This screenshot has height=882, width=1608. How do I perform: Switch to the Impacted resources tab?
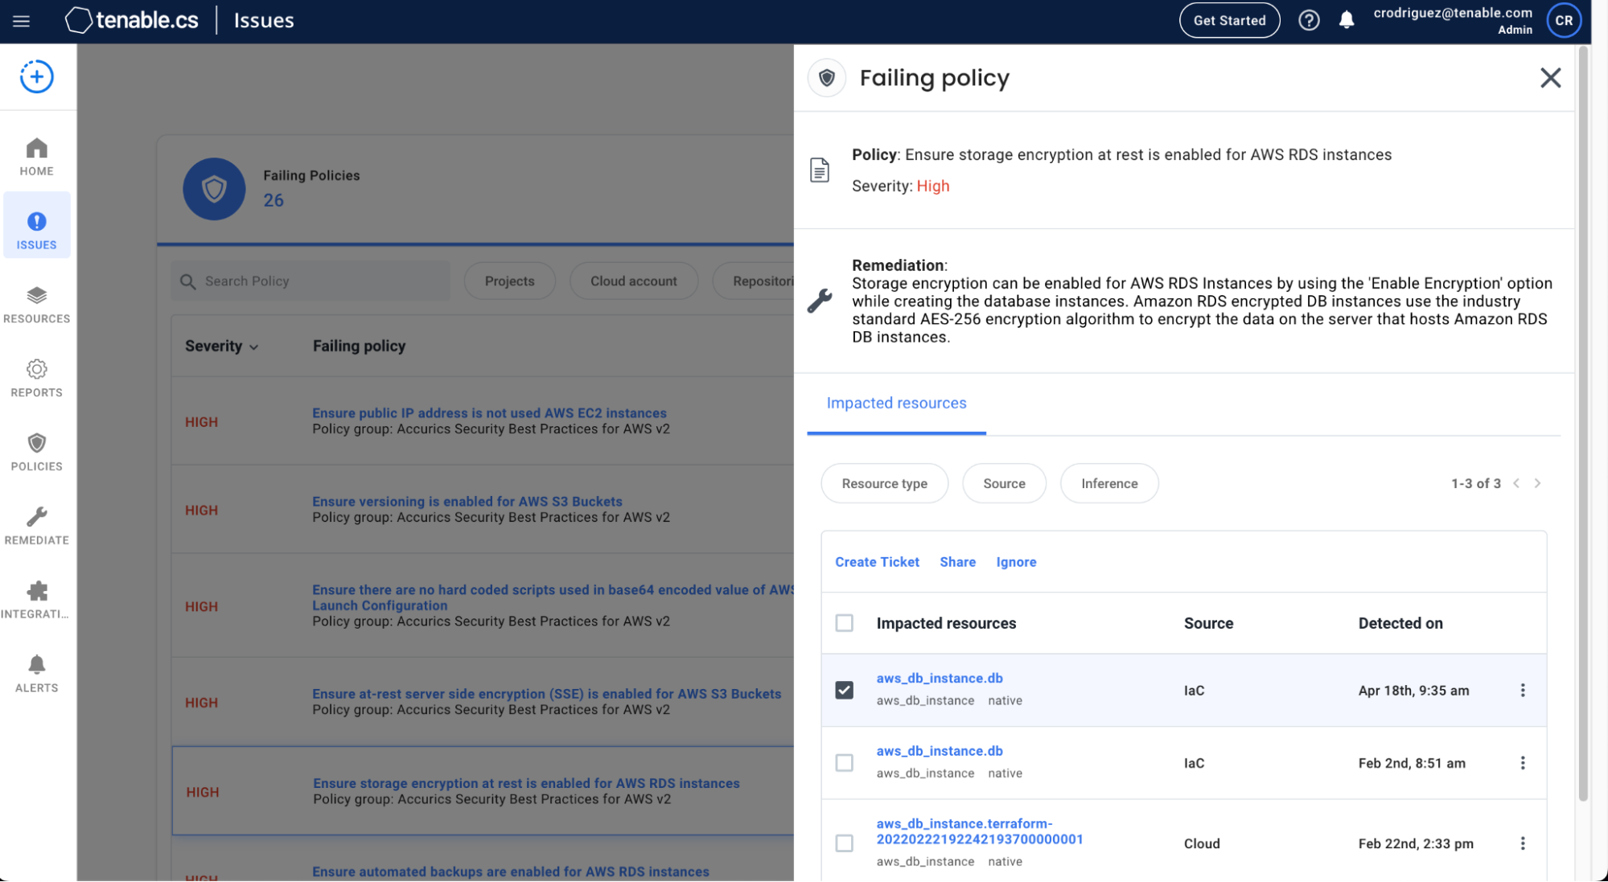896,402
